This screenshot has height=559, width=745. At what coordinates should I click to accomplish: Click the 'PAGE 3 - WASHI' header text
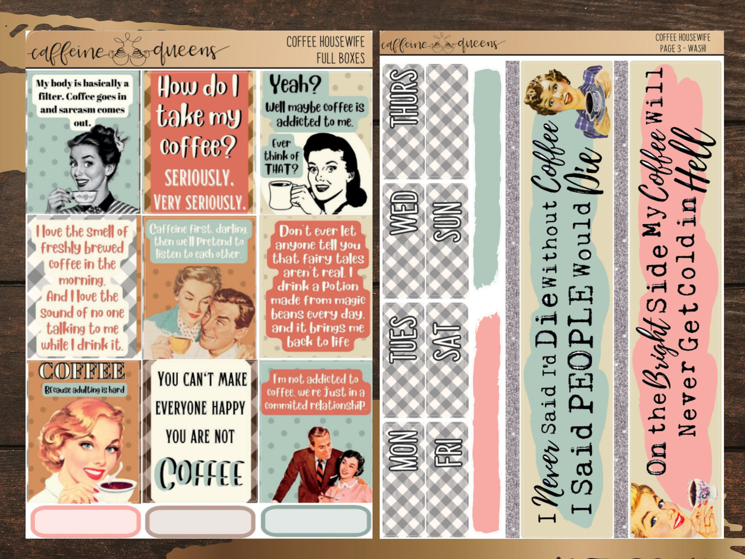(683, 48)
